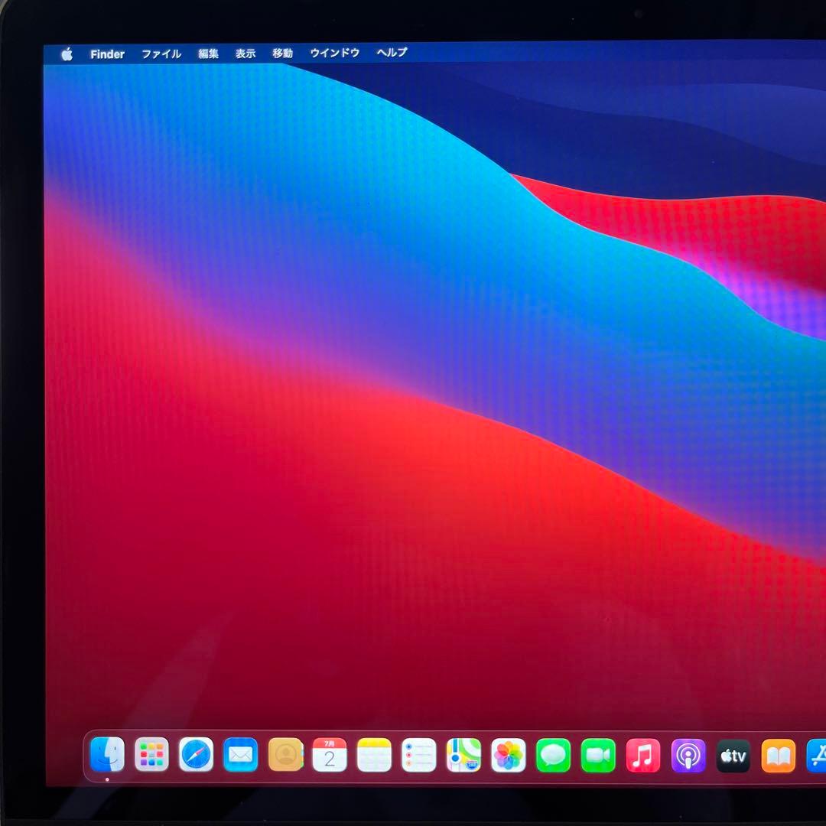Screen dimensions: 826x826
Task: Open the Apple menu
Action: [67, 54]
